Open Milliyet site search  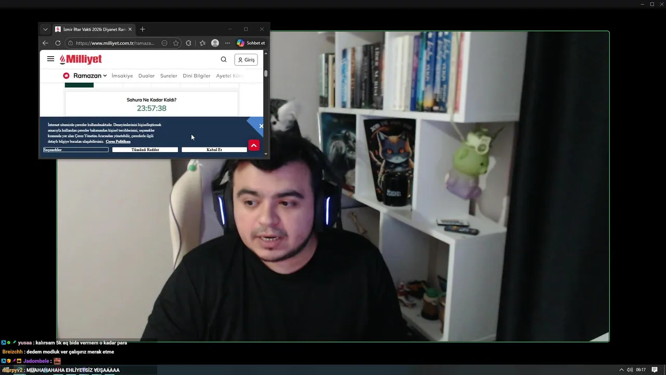(224, 59)
